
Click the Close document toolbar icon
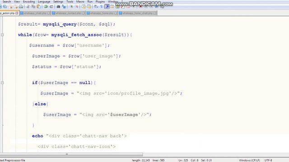click(10, 7)
